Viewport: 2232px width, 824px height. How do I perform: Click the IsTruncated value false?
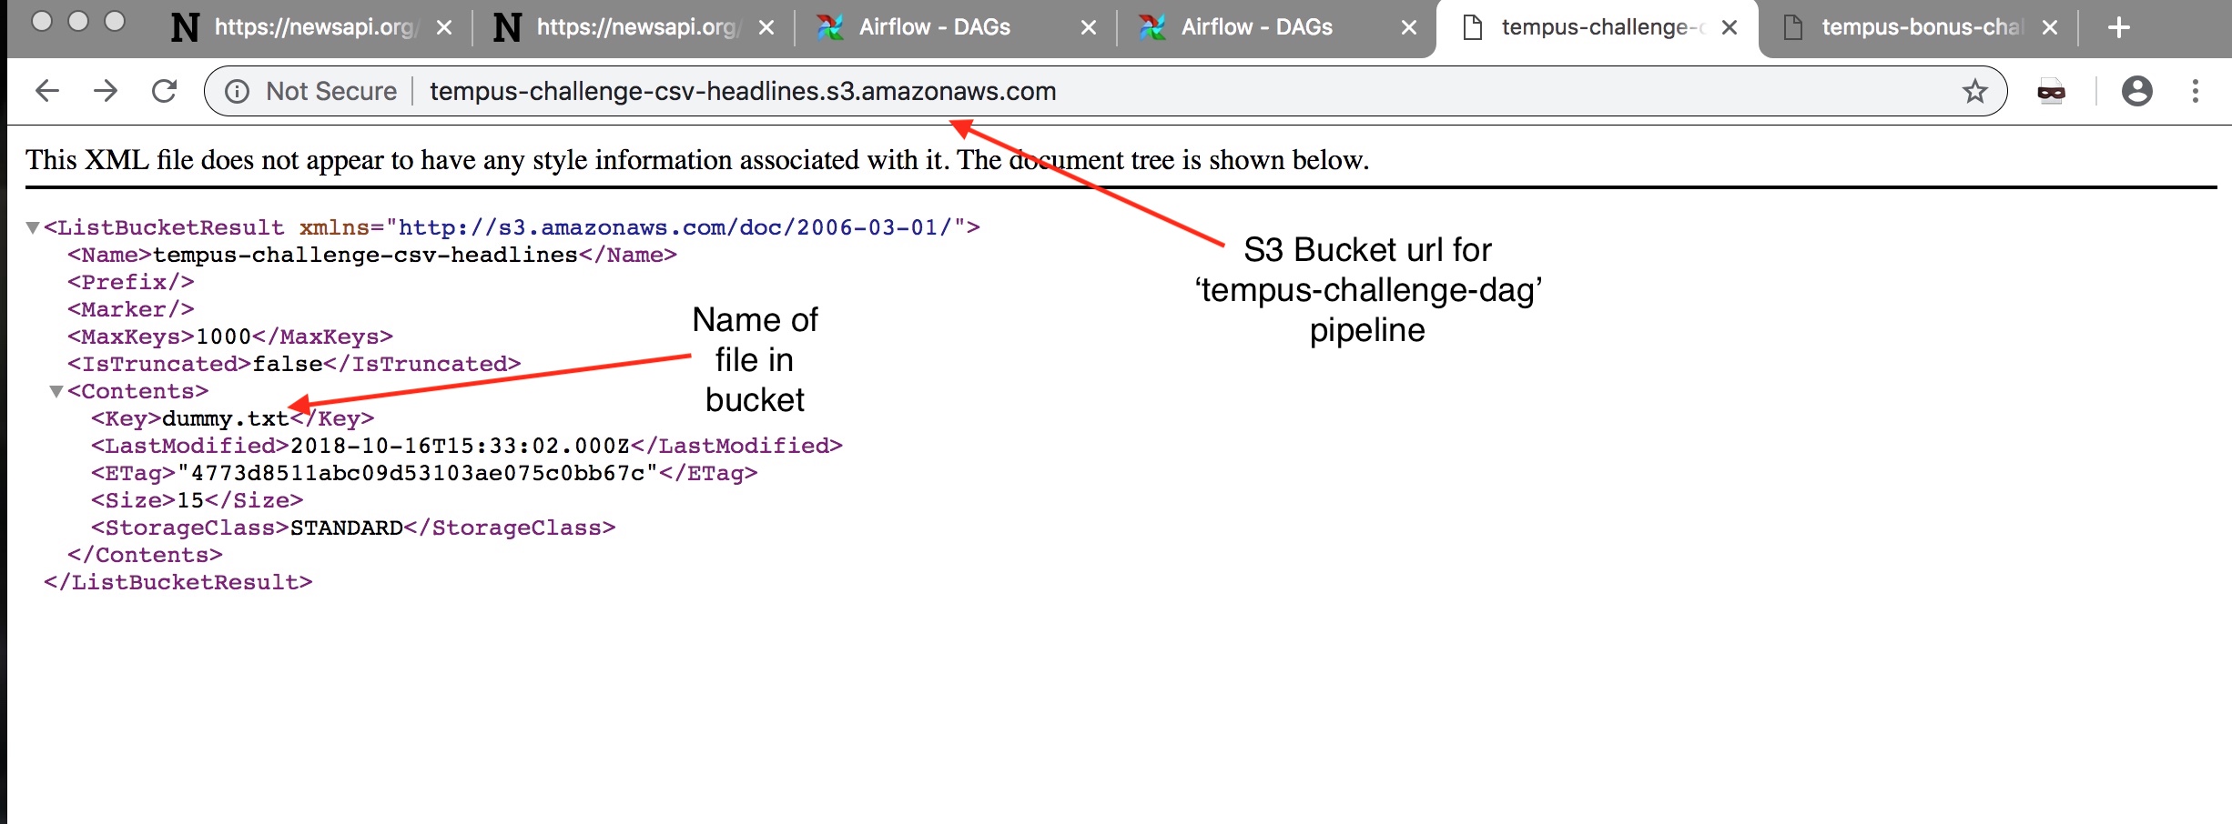pos(288,364)
